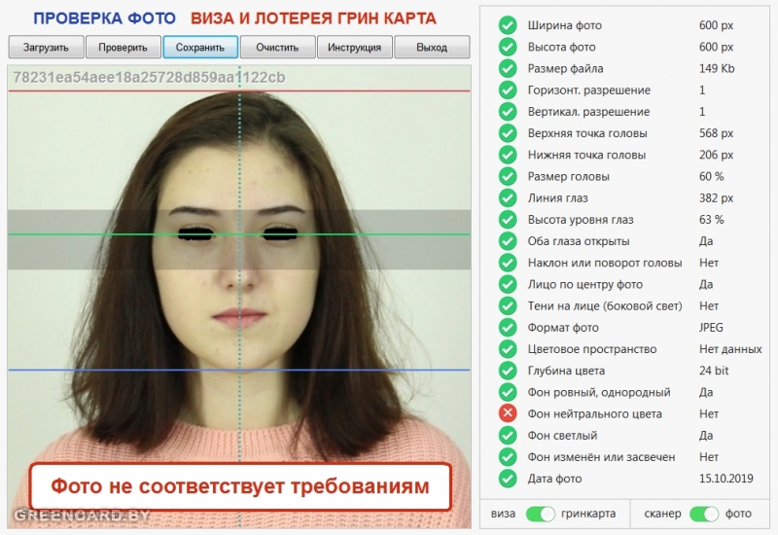Screen dimensions: 778x535
Task: Click the 63 % eye level value
Action: [x=712, y=220]
